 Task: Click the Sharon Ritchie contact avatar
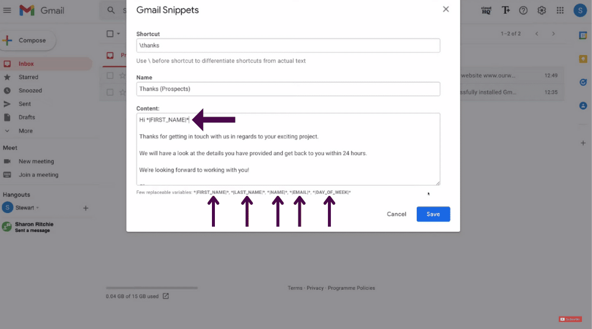(7, 227)
